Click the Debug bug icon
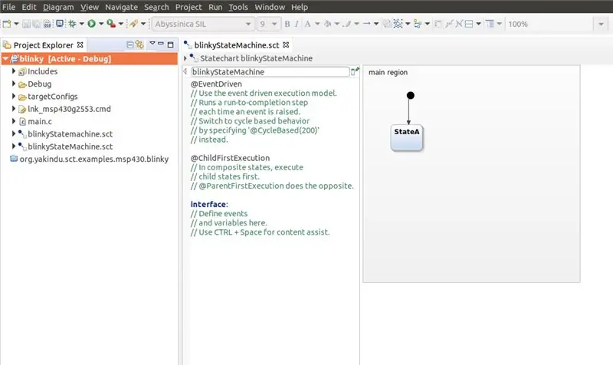 [72, 24]
